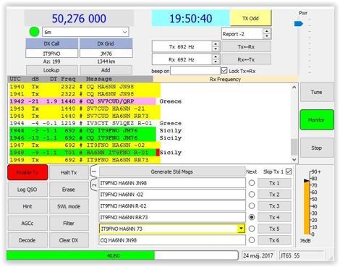Click the Halt Tx button
This screenshot has height=267, width=340.
69,172
